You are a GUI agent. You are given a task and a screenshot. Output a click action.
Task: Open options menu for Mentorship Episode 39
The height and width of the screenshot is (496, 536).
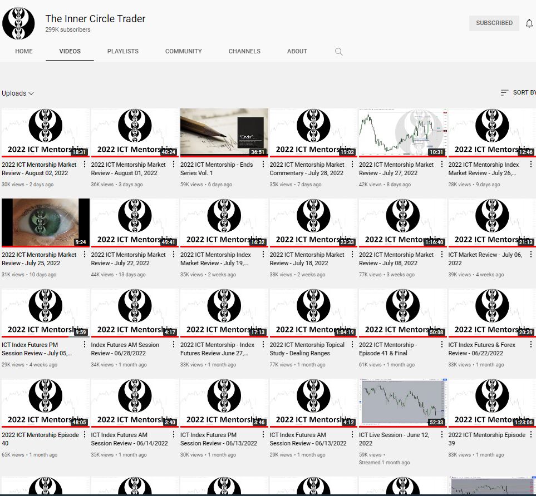(x=531, y=434)
